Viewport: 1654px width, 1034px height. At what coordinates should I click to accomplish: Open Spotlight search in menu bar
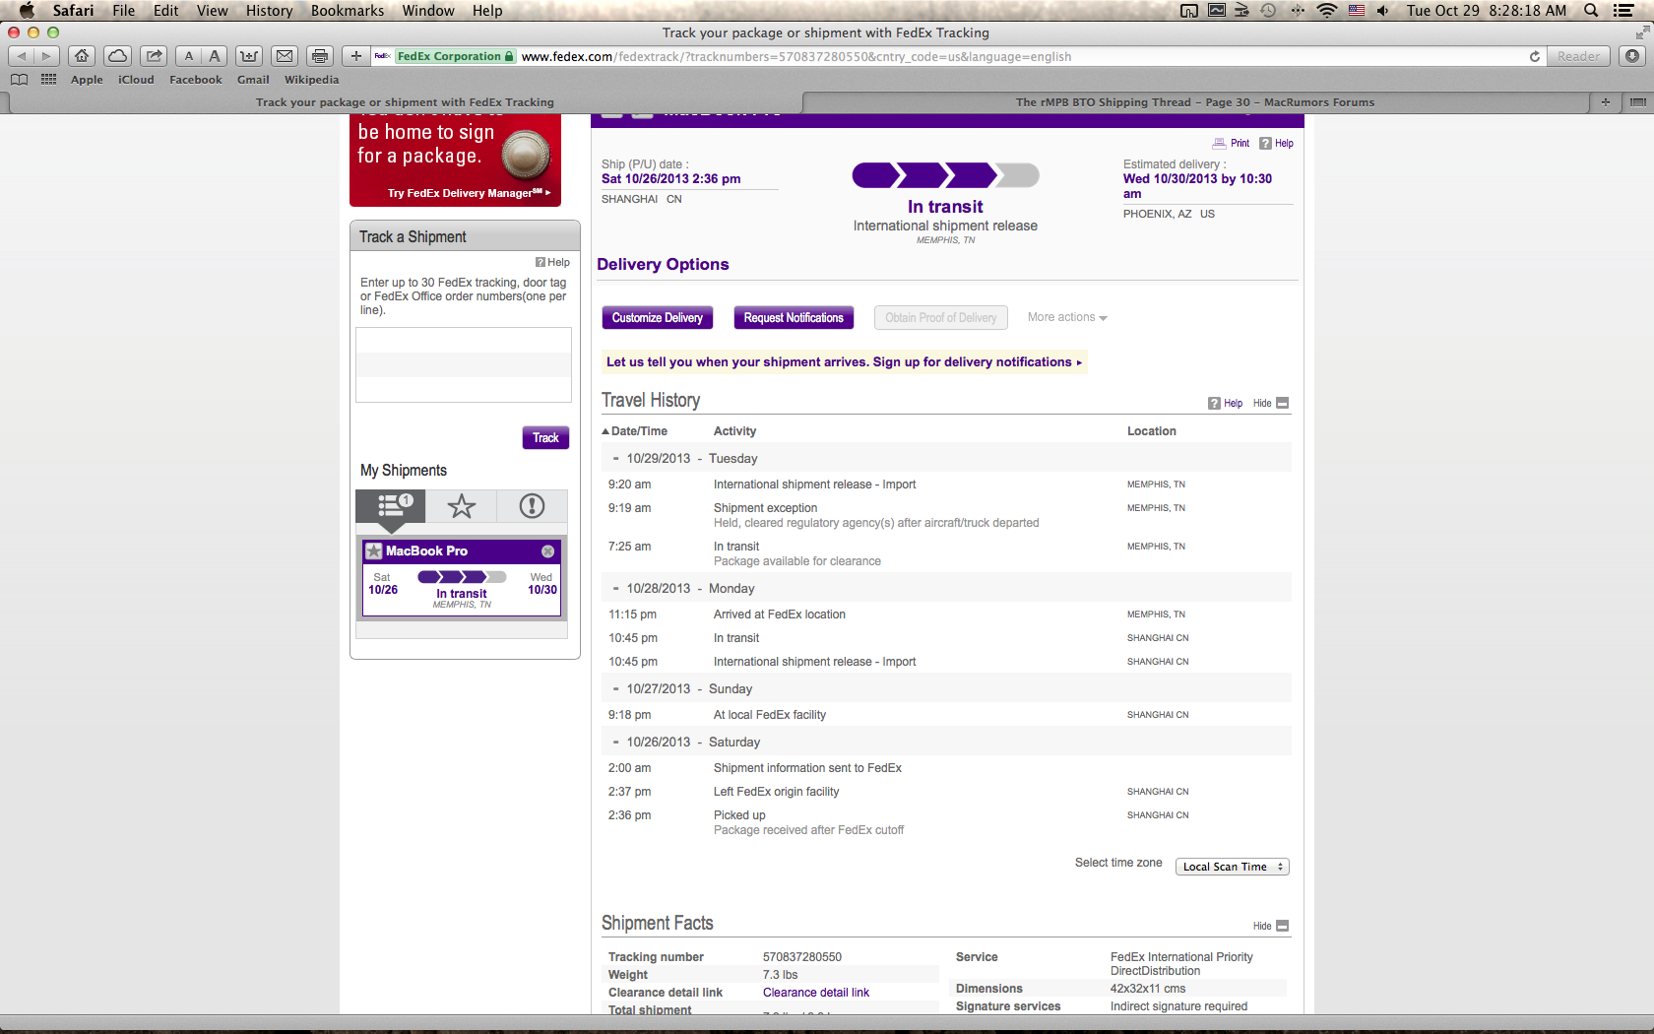pos(1591,11)
